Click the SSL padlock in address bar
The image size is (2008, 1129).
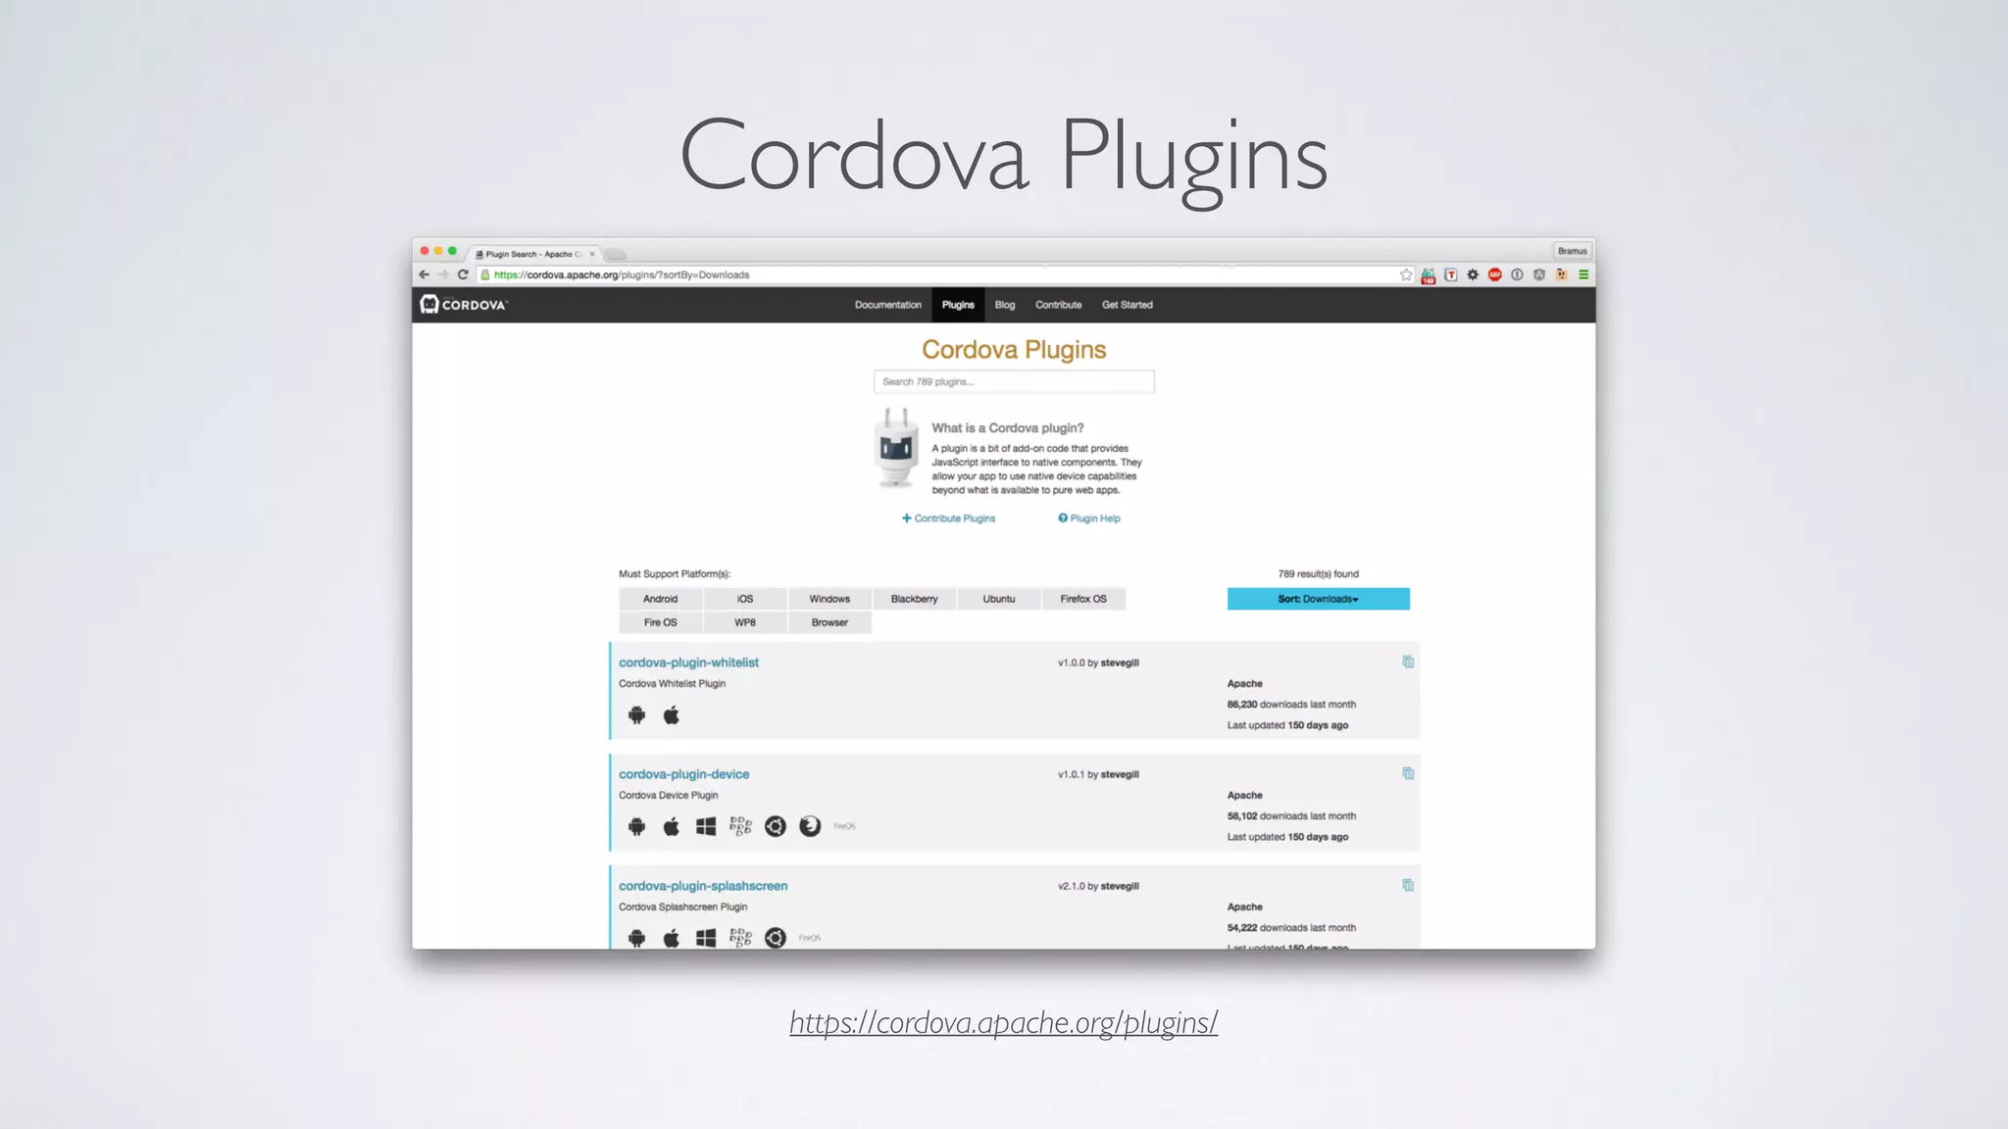(484, 275)
